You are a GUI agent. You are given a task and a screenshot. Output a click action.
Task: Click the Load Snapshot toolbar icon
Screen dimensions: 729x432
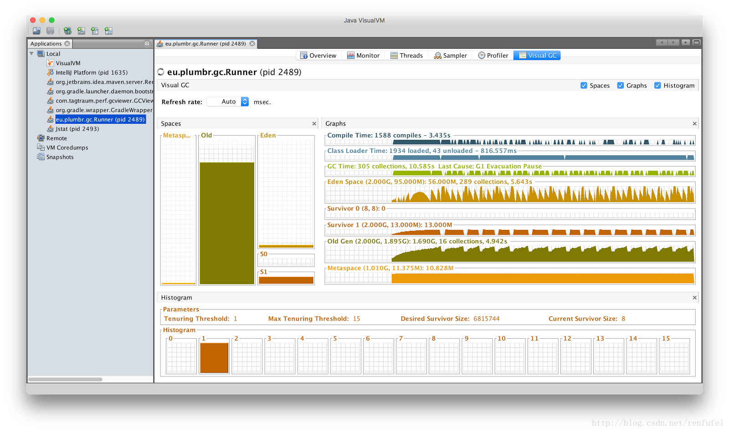[x=37, y=31]
